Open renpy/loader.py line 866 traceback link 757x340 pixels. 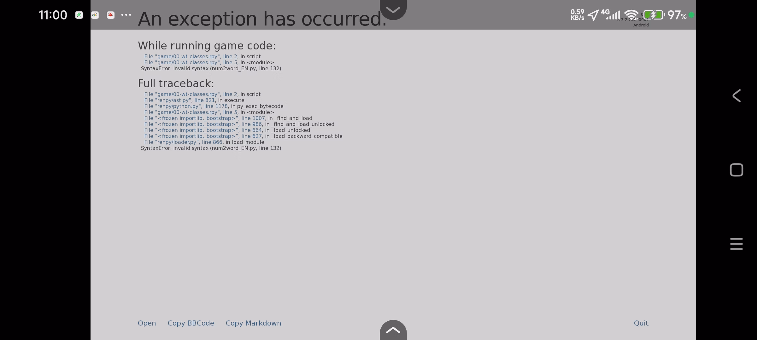tap(183, 142)
